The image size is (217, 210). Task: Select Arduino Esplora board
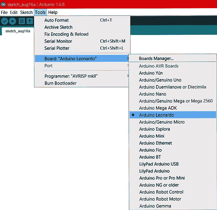coord(173,129)
